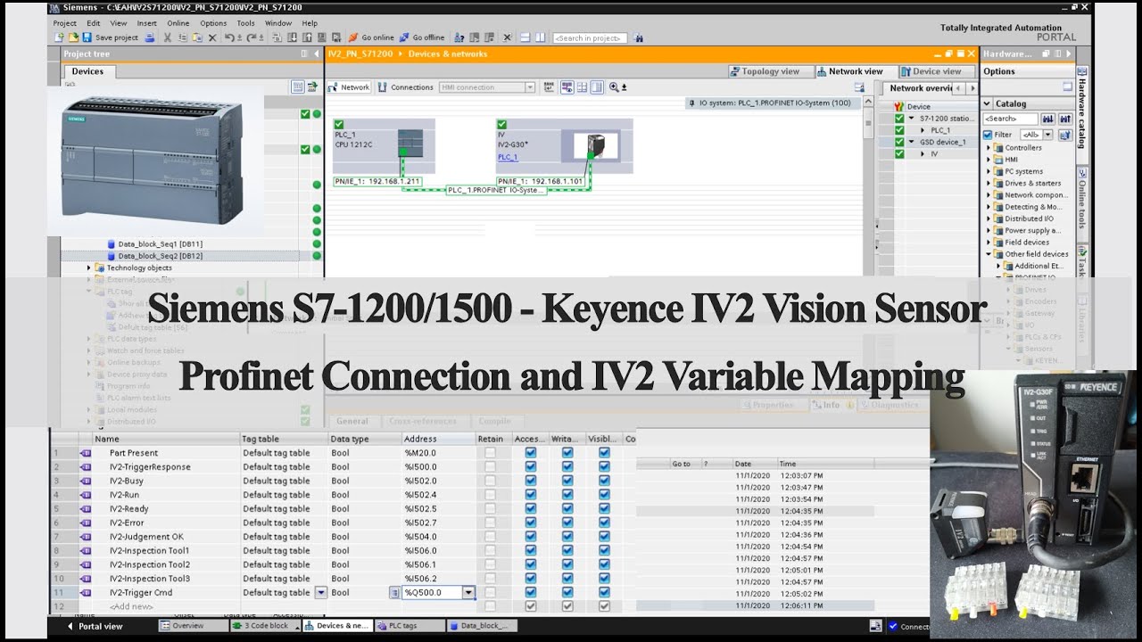Click the Print icon in toolbar
Viewport: 1142px width, 642px height.
tap(150, 37)
